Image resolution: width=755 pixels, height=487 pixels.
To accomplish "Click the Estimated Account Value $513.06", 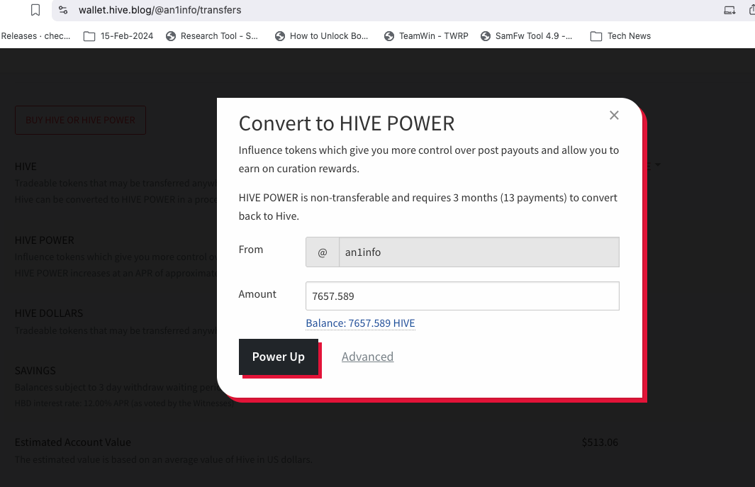I will [x=600, y=442].
